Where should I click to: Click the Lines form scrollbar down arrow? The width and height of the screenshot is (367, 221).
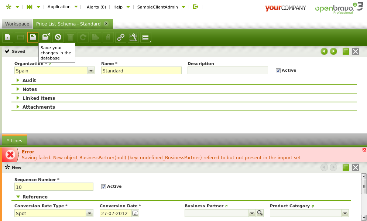364,218
